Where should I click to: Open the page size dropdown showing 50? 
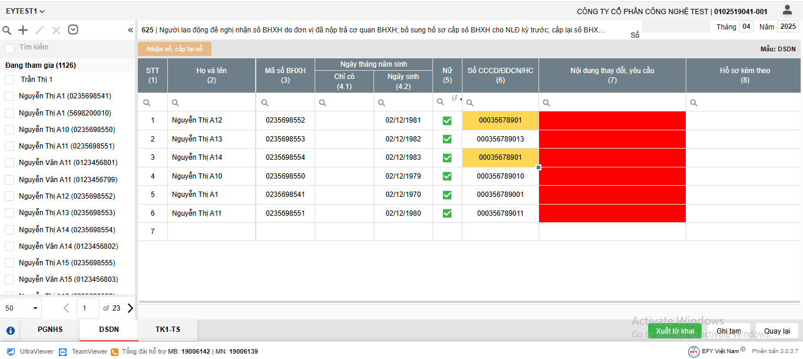tap(21, 308)
